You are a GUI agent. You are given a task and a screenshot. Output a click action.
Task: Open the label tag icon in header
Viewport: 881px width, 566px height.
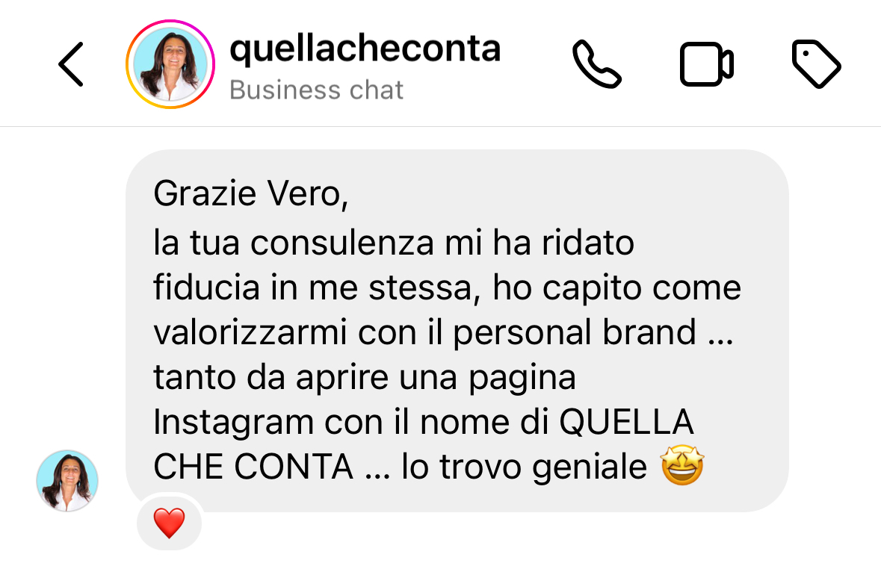pyautogui.click(x=817, y=64)
